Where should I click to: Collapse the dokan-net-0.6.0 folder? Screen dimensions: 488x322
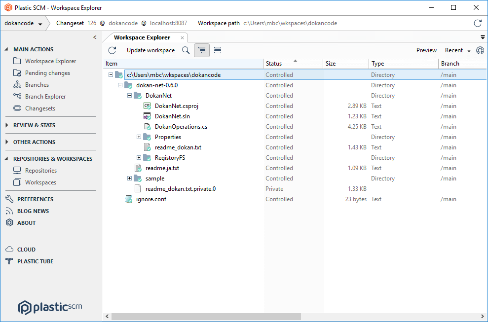[120, 85]
